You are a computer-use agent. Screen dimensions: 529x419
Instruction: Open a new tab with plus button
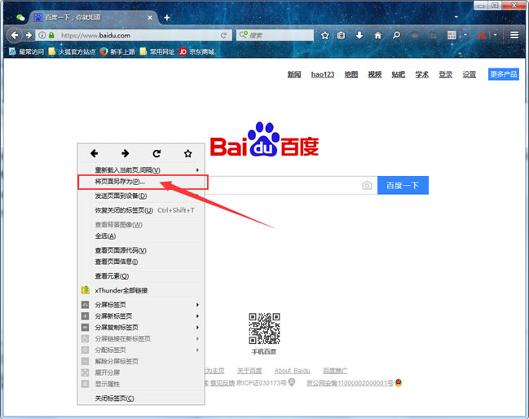tap(166, 18)
